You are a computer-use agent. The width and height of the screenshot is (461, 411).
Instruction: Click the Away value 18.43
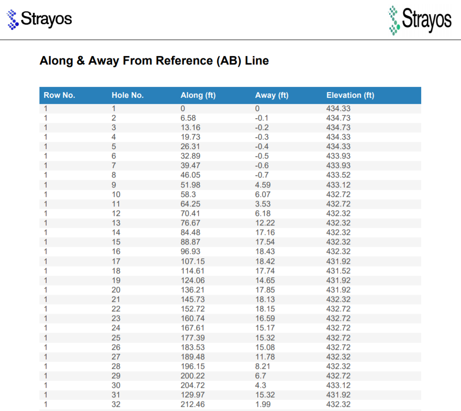pos(265,252)
